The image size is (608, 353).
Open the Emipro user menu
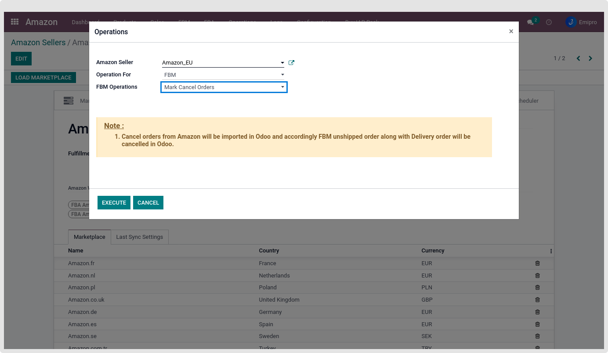point(581,22)
